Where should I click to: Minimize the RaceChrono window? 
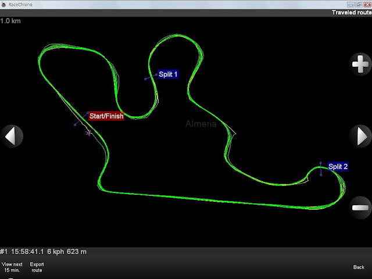click(x=350, y=5)
